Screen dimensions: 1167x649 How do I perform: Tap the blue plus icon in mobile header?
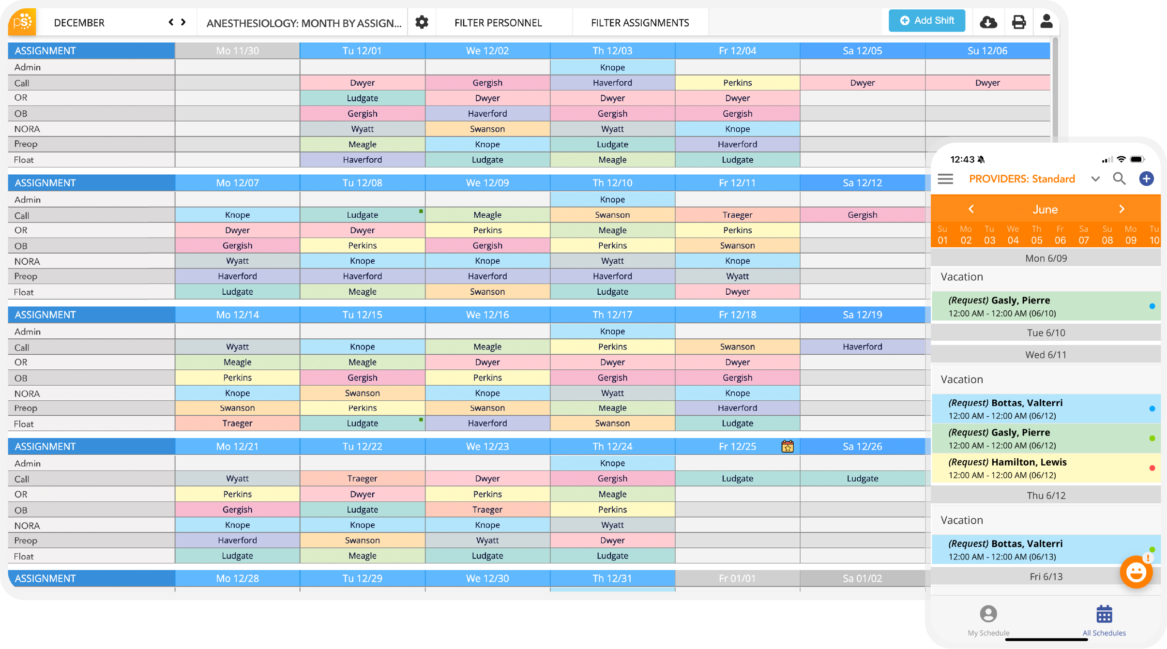tap(1146, 179)
